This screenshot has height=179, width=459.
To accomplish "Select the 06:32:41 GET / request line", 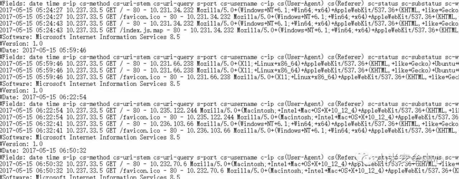I will click(229, 124).
